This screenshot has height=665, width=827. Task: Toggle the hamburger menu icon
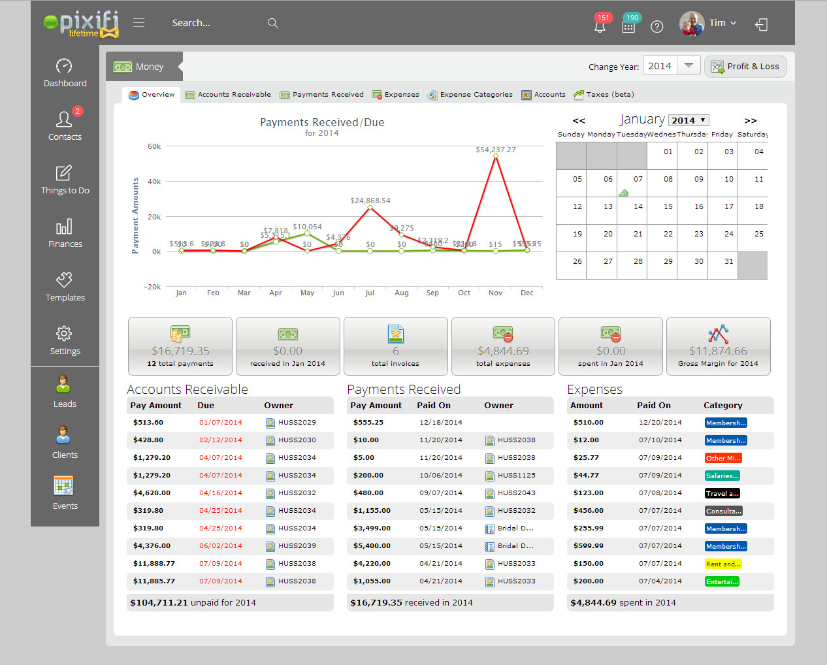138,23
